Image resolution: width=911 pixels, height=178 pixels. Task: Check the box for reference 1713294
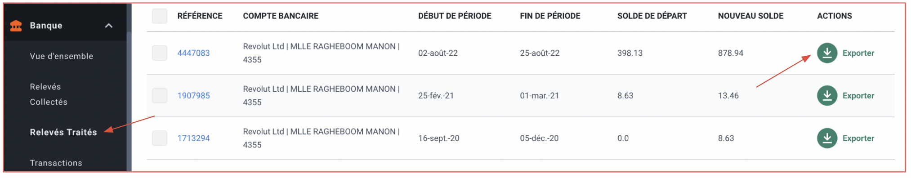(x=160, y=138)
